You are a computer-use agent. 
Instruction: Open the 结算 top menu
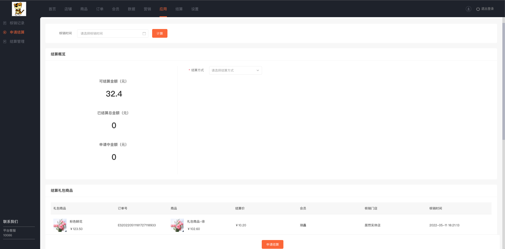click(x=179, y=9)
